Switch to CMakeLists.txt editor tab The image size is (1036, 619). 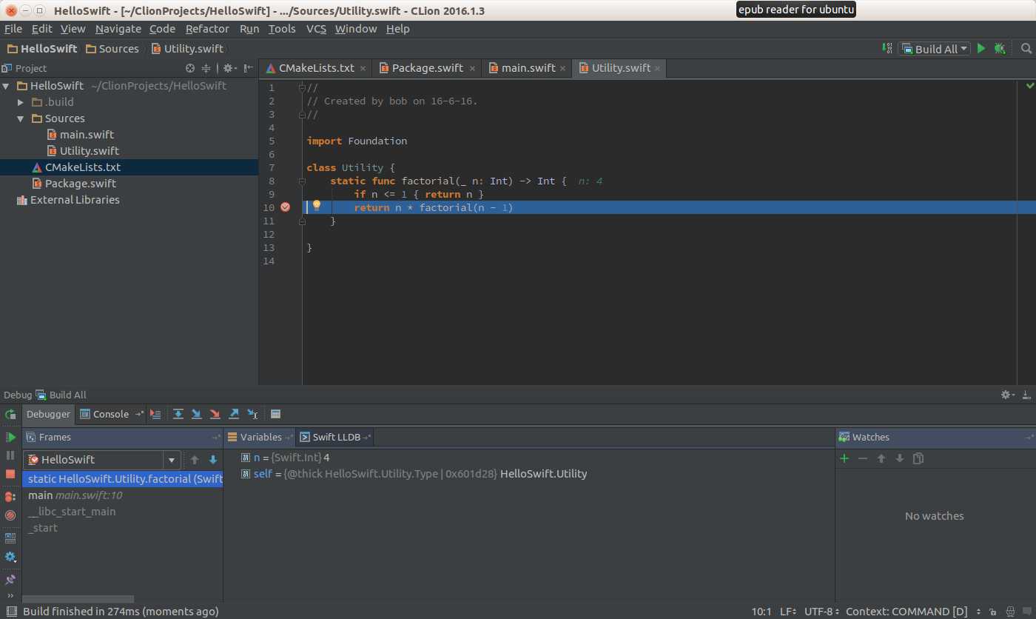click(x=316, y=68)
